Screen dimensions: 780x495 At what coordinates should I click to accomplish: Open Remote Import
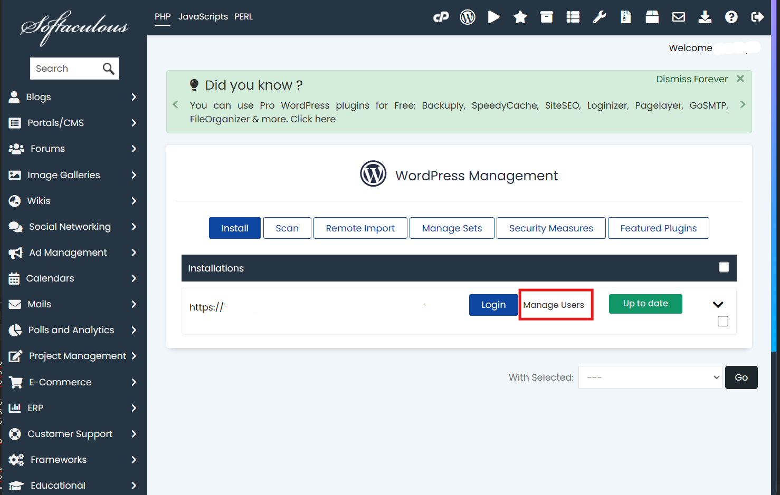click(360, 228)
